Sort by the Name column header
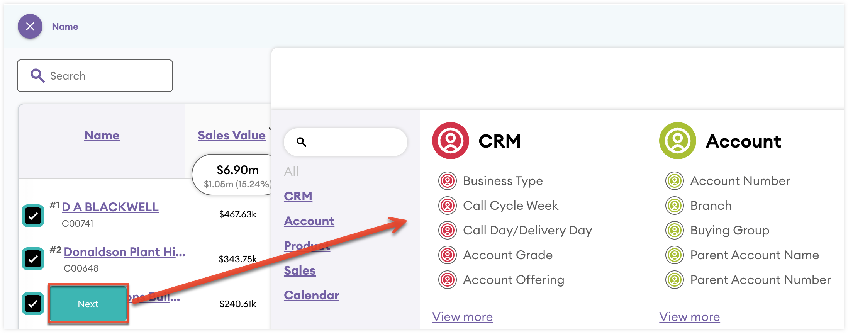This screenshot has width=848, height=333. (102, 135)
